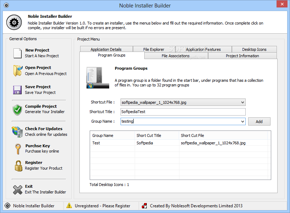
Task: Click the Exit The Installer Builder text
Action: coord(45,192)
